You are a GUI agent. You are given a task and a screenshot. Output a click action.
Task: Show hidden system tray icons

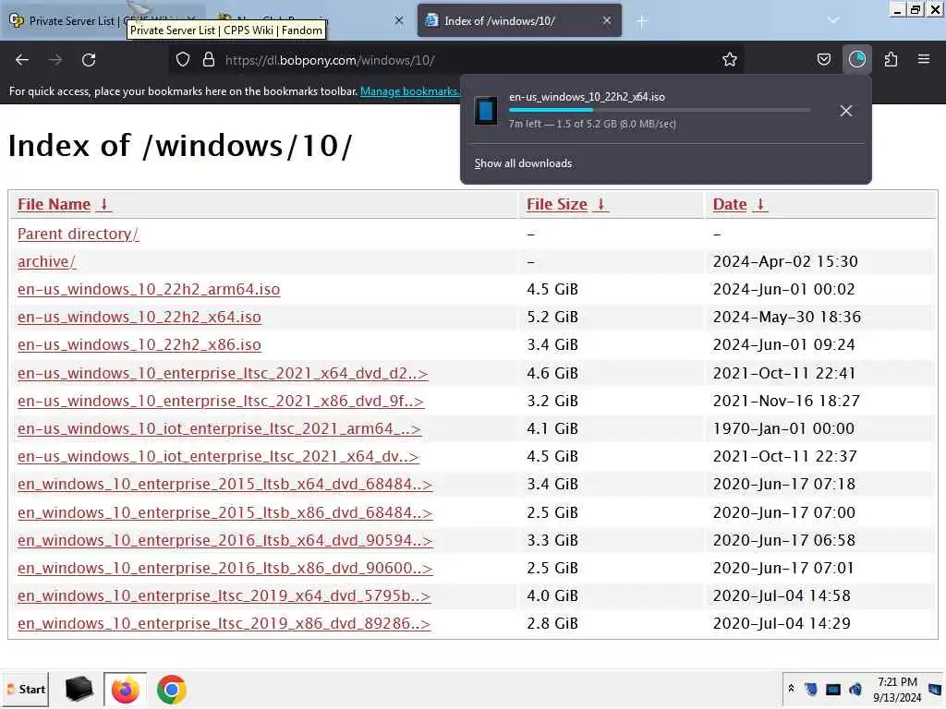point(791,689)
